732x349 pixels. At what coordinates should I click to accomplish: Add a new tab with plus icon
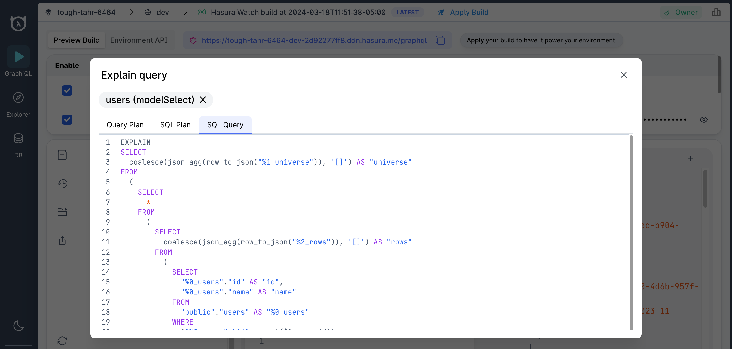(x=690, y=158)
